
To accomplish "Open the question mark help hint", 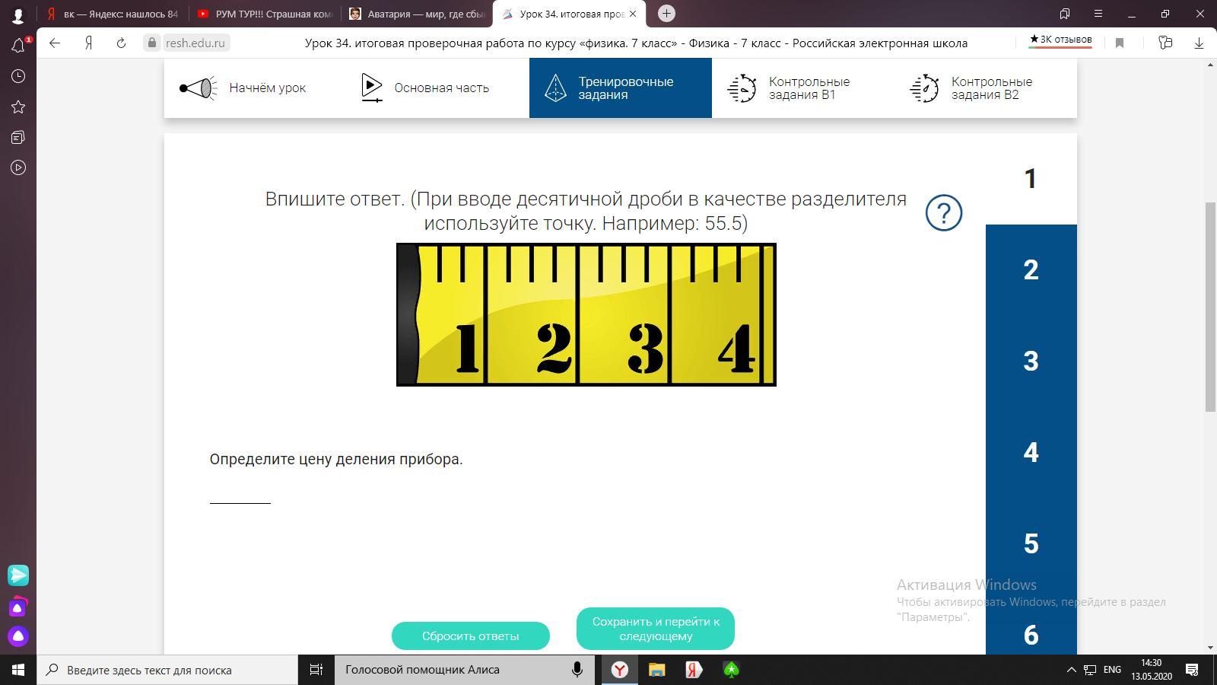I will click(944, 212).
